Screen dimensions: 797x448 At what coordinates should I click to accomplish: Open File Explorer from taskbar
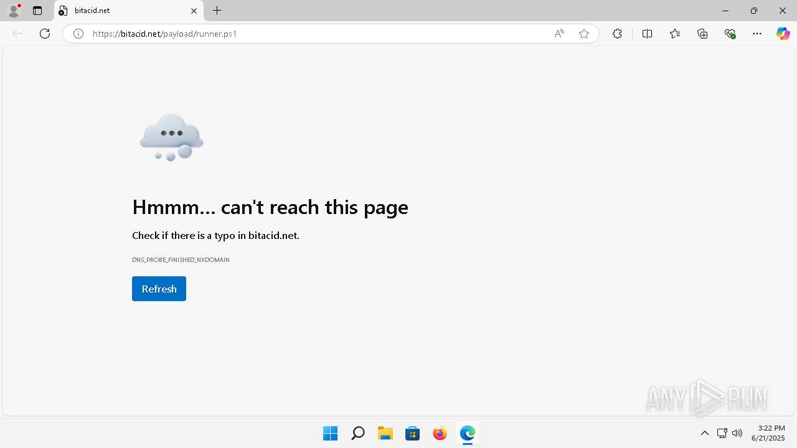tap(385, 433)
